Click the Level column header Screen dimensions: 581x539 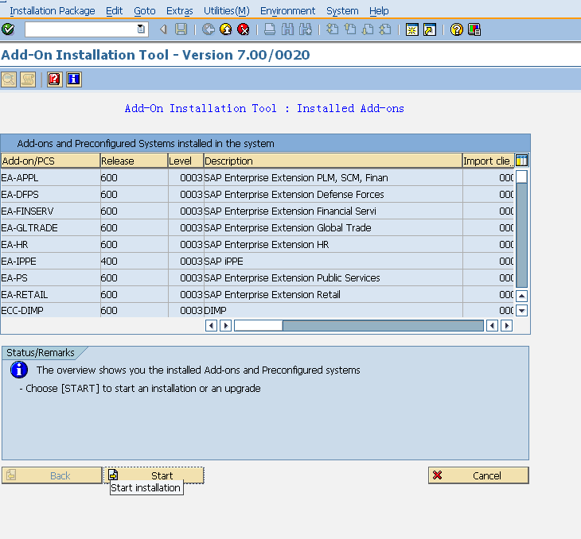coord(185,161)
